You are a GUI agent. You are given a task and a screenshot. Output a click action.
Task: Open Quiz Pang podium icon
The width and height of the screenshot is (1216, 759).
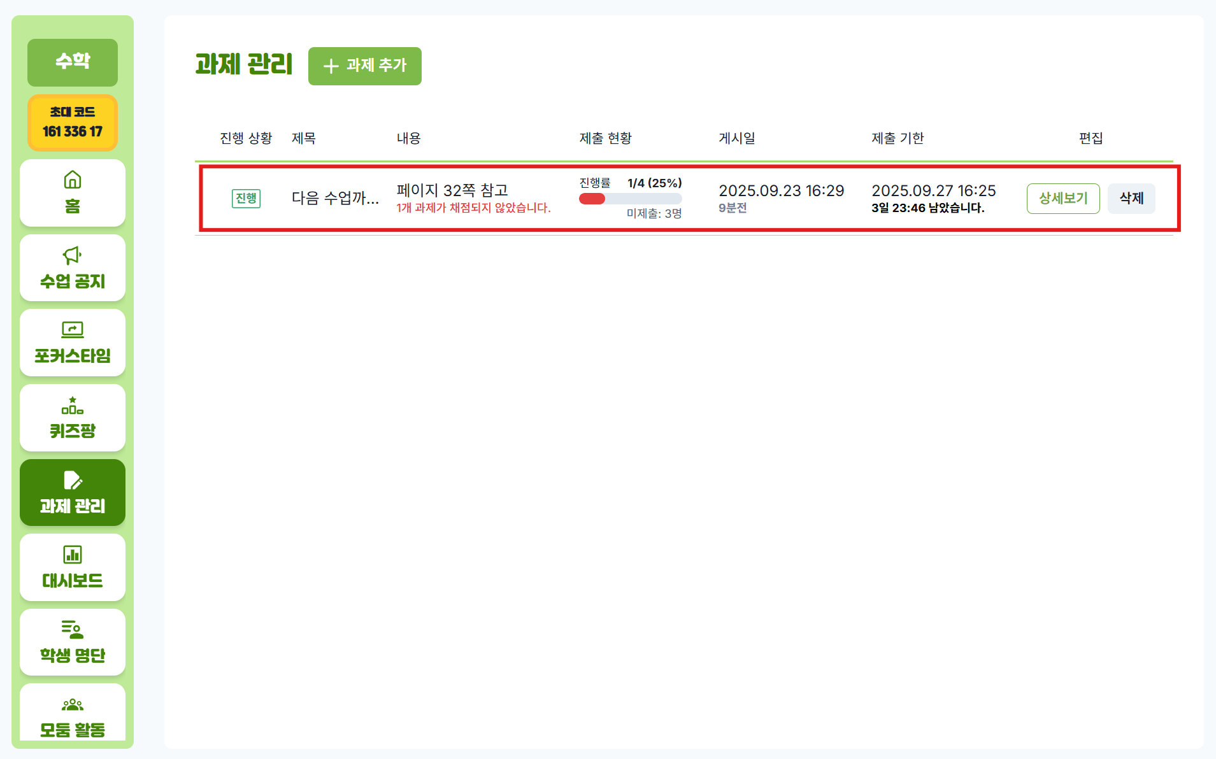73,405
